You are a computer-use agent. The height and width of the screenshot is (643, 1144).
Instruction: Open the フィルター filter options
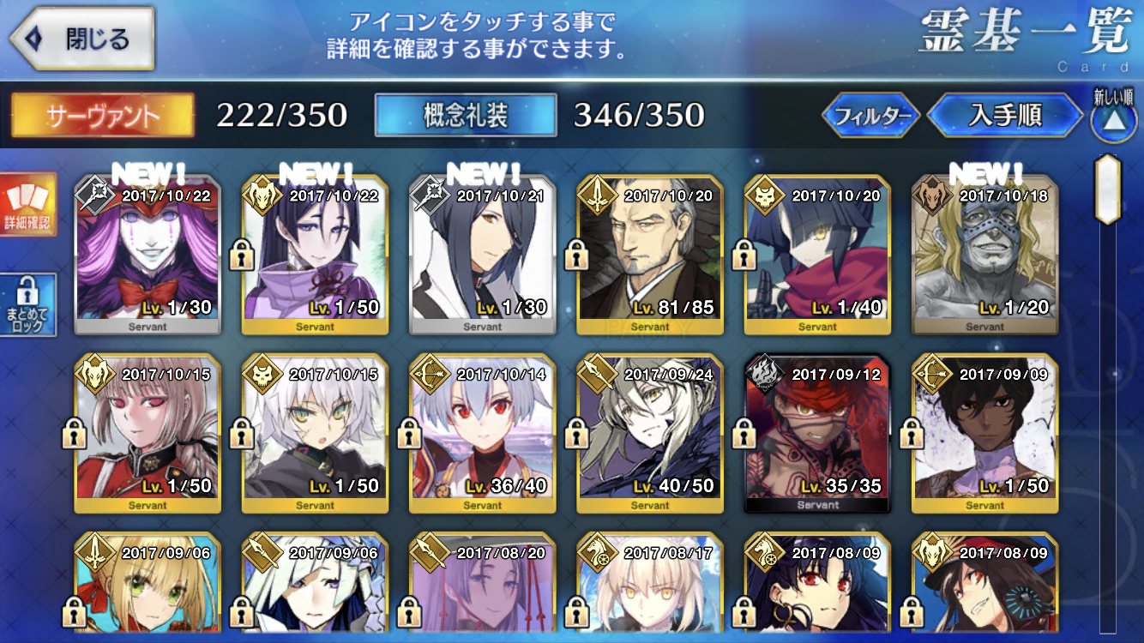(x=870, y=116)
